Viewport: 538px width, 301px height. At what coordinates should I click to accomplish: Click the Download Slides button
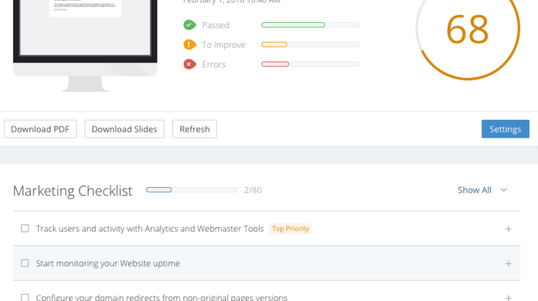pyautogui.click(x=124, y=129)
